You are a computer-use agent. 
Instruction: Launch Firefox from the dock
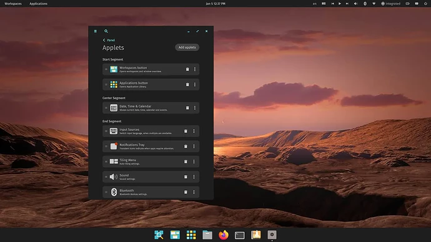(x=224, y=235)
